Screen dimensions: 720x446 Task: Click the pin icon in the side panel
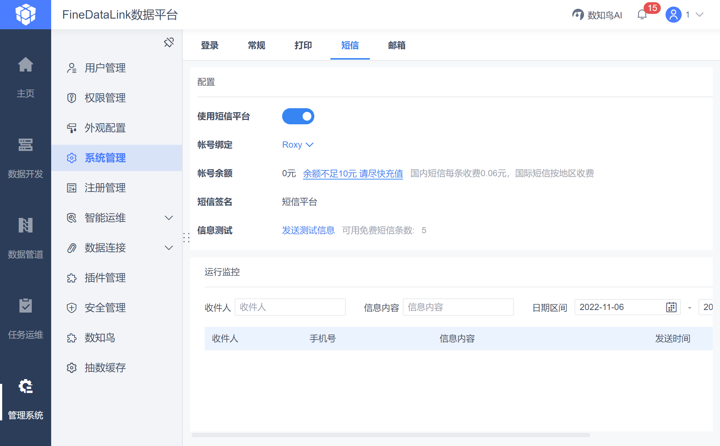pos(169,42)
